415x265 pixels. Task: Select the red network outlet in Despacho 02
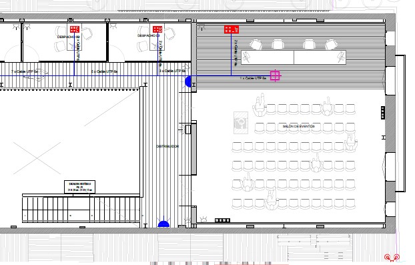pos(75,29)
